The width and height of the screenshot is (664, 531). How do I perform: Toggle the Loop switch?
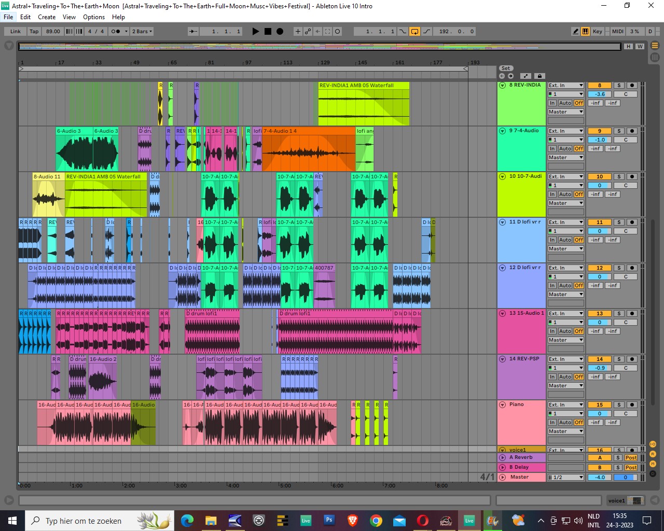[x=414, y=32]
